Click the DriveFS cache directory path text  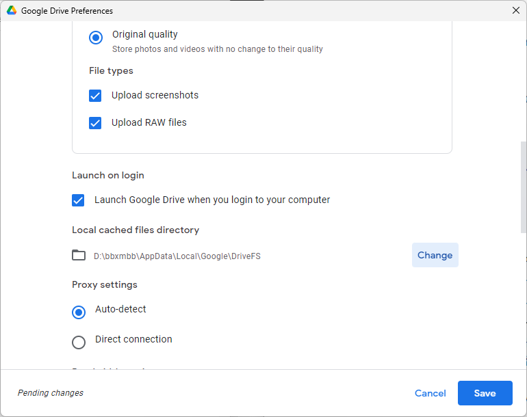pyautogui.click(x=177, y=256)
